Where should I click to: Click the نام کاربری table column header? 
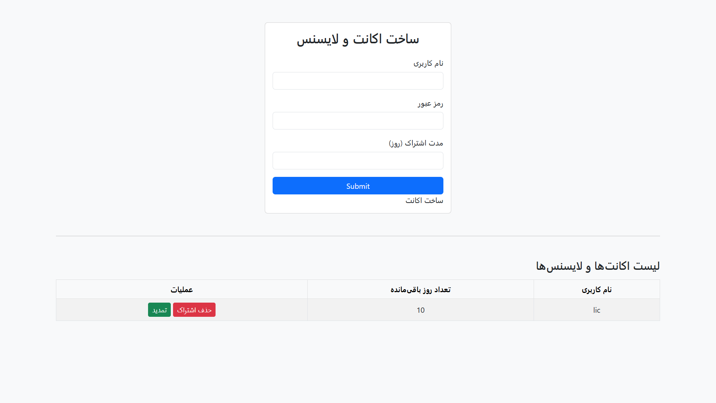pyautogui.click(x=596, y=289)
